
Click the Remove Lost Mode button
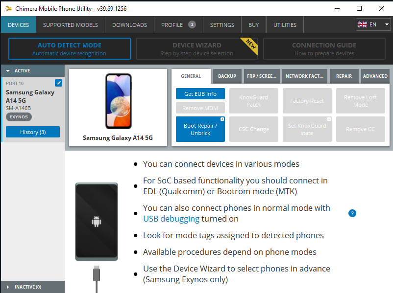click(361, 101)
